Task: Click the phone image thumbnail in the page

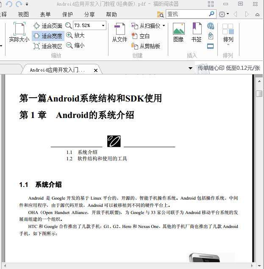Action: pos(205,257)
